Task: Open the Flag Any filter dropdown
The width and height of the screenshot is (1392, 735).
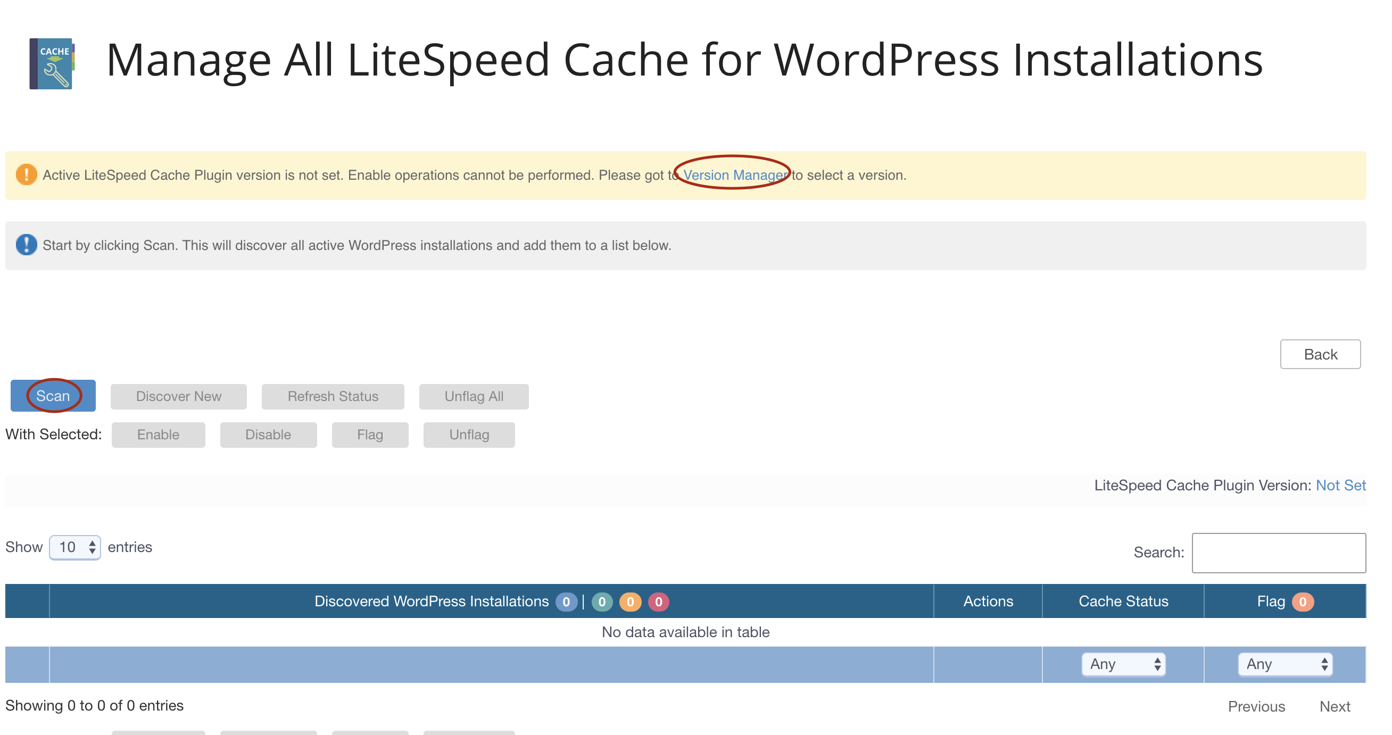Action: pos(1285,664)
